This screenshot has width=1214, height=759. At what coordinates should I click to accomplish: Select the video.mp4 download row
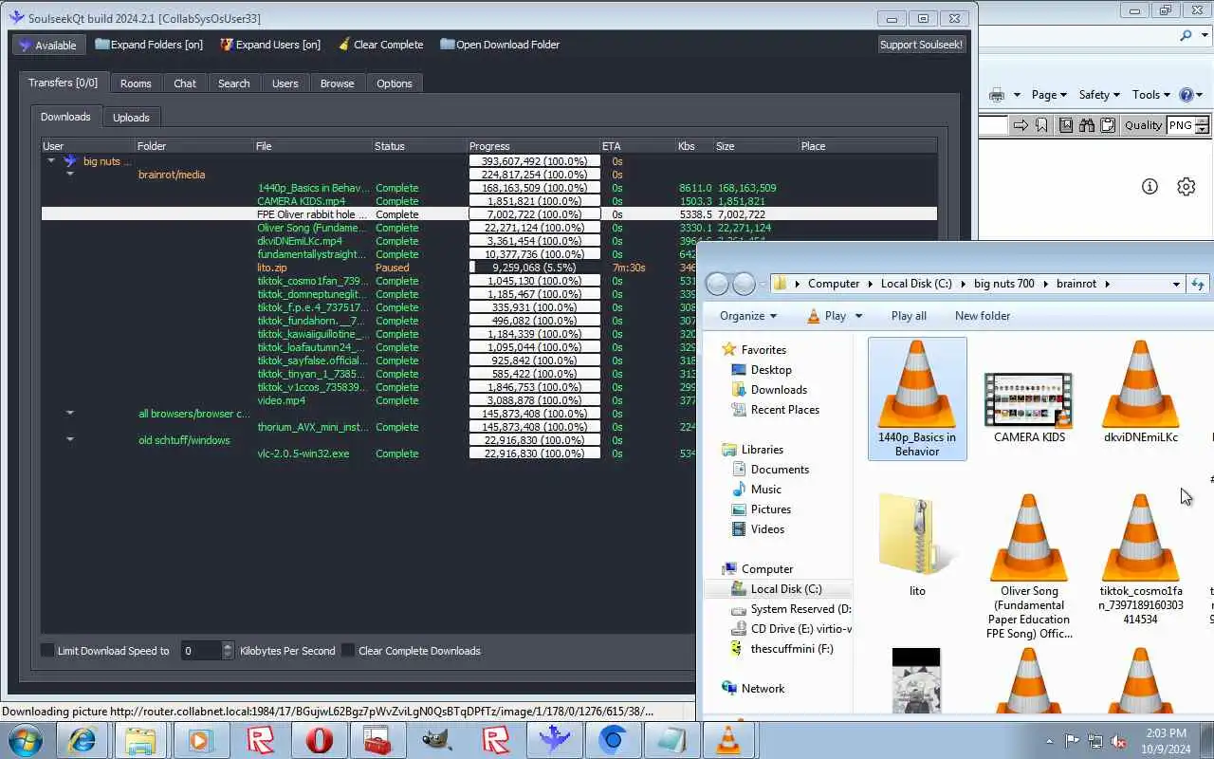(x=368, y=400)
